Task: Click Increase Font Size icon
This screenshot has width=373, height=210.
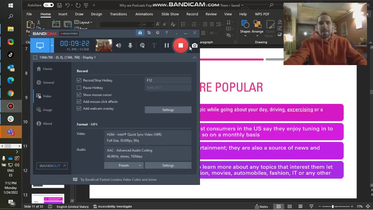Action: click(158, 24)
